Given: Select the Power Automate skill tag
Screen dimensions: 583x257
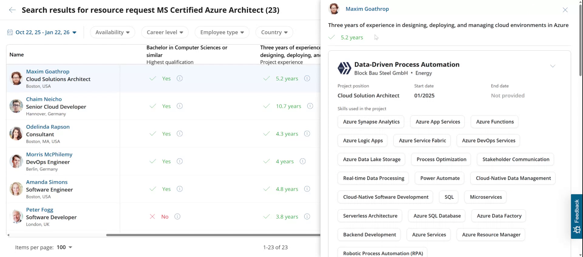Looking at the screenshot, I should pos(440,178).
